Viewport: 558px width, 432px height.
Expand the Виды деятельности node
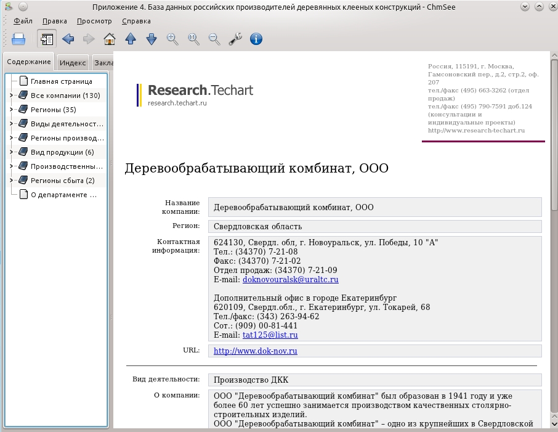click(11, 124)
